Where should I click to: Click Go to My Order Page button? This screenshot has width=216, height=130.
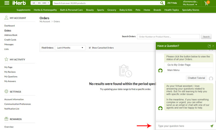tap(189, 65)
